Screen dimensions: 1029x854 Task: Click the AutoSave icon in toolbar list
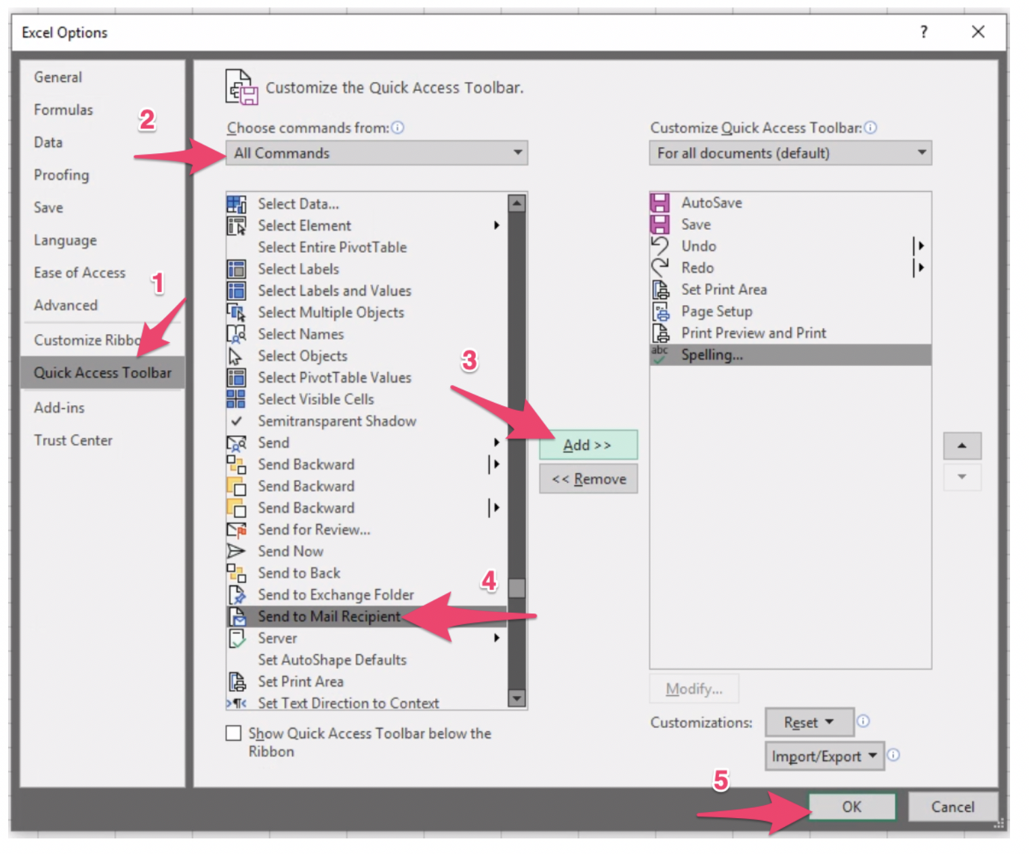[x=660, y=203]
